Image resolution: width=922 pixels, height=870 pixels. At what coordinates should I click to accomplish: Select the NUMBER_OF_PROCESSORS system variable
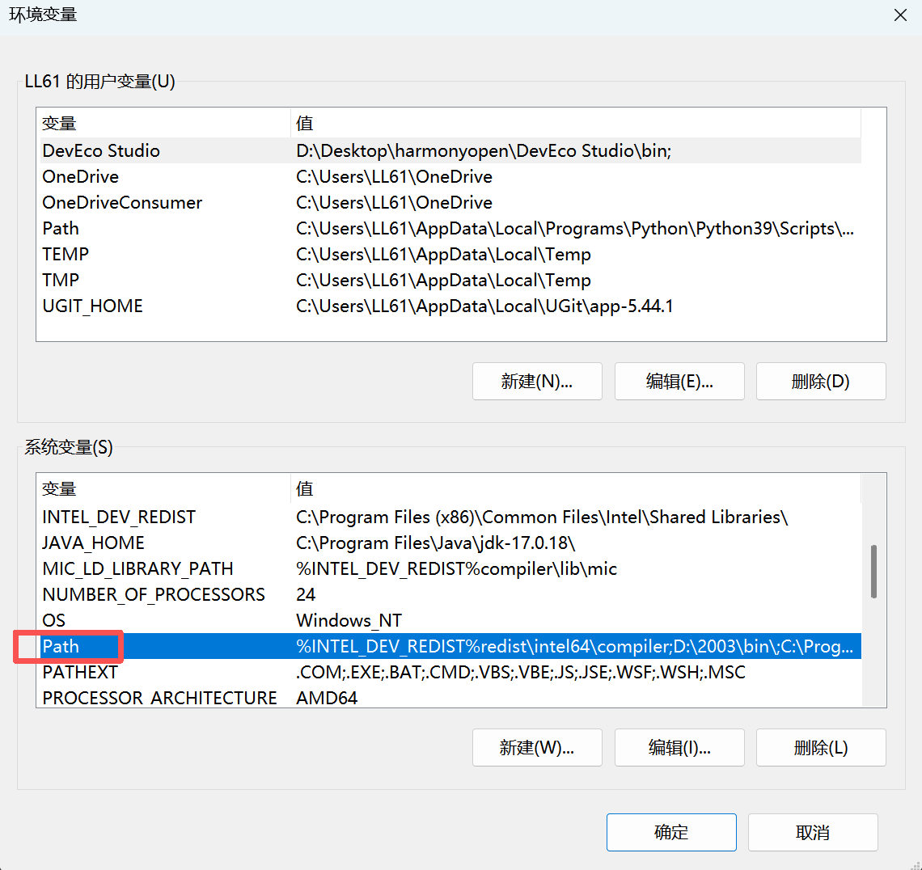(450, 595)
